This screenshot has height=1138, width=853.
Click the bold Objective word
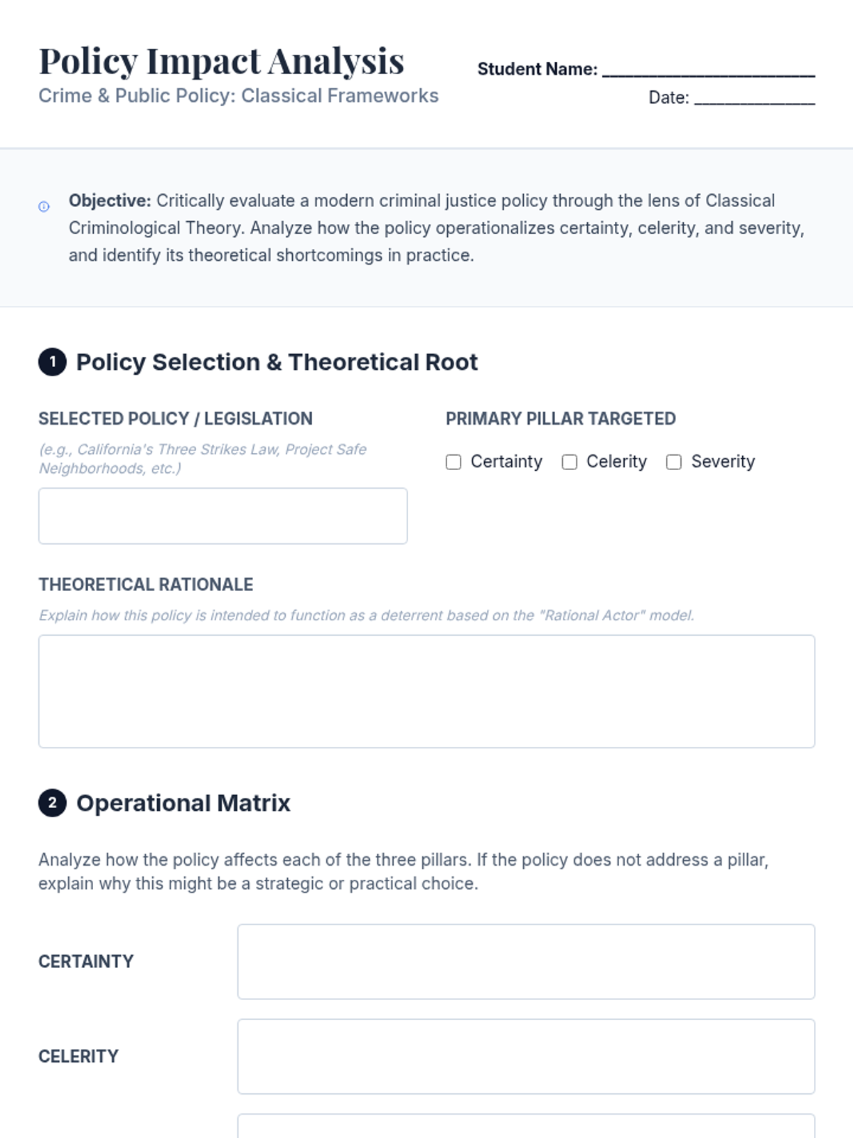(x=109, y=201)
